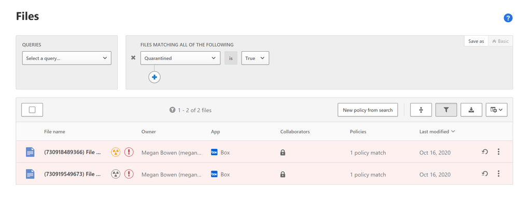Restore first file with the undo arrow icon
This screenshot has height=212, width=518.
pos(485,152)
